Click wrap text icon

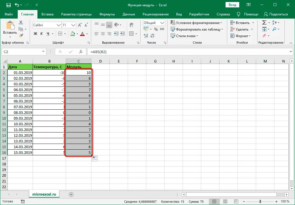point(131,25)
